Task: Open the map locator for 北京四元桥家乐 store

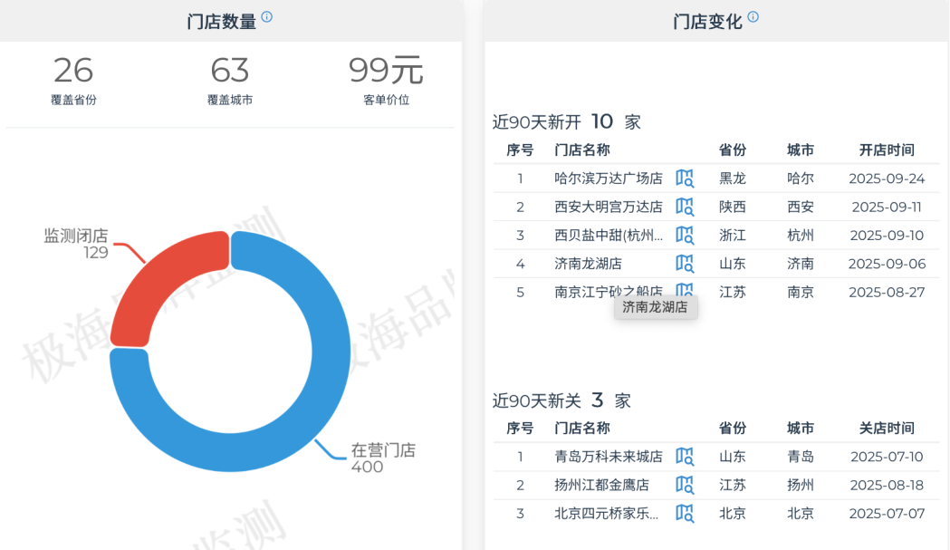Action: [x=686, y=514]
